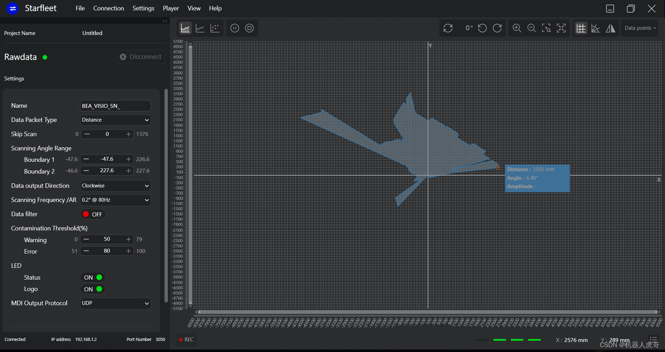This screenshot has height=352, width=665.
Task: Decrease the Warning contamination threshold
Action: pyautogui.click(x=86, y=239)
